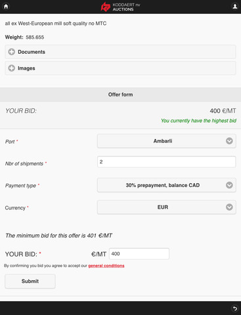
Task: Open the Currency dropdown showing EUR
Action: pyautogui.click(x=167, y=207)
